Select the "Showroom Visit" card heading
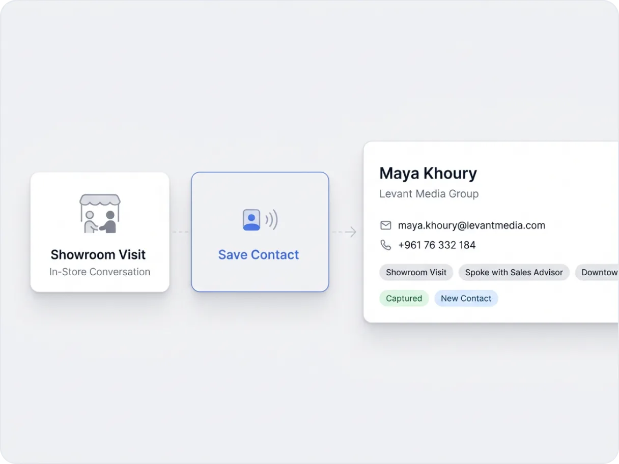 tap(98, 254)
